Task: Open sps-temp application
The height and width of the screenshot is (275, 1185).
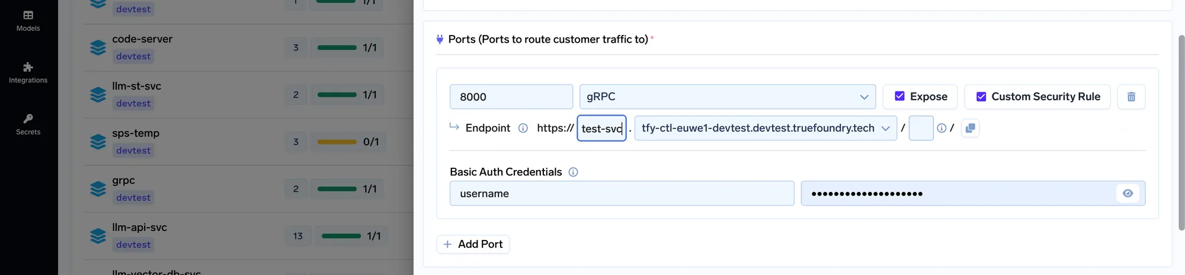Action: coord(136,133)
